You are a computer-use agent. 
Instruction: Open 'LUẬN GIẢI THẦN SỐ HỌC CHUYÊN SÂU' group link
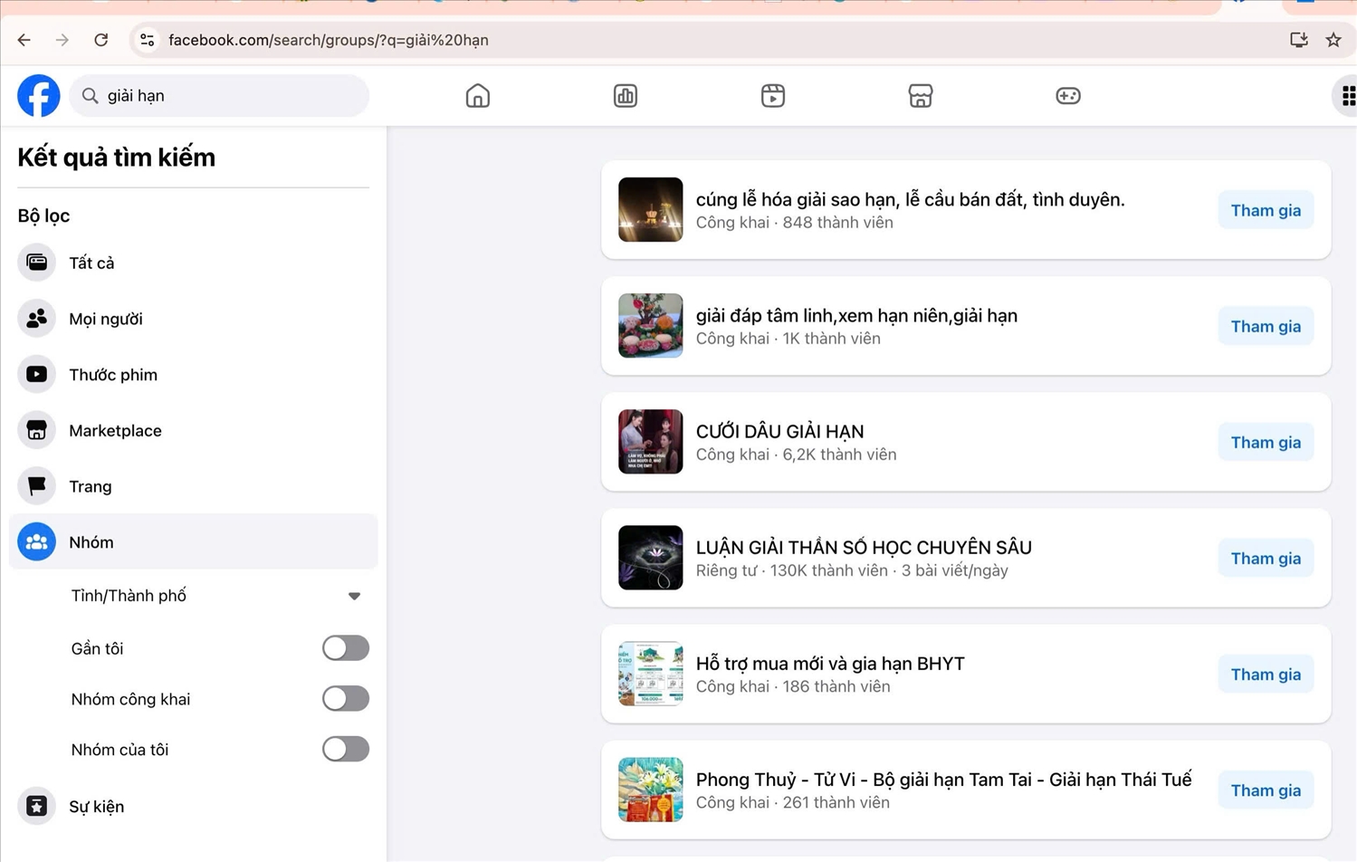863,548
